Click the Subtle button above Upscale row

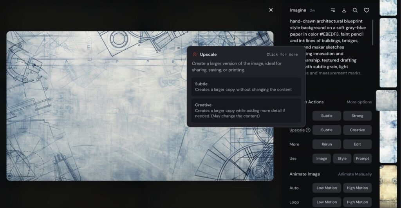(x=327, y=116)
